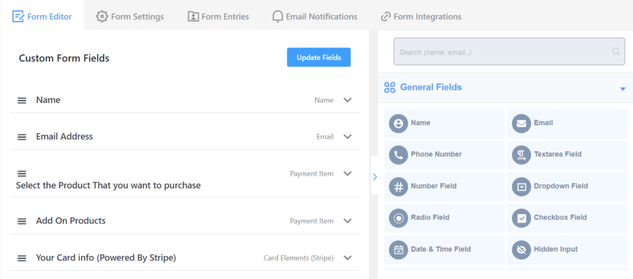Add the Hidden Input eye icon
The height and width of the screenshot is (279, 633).
coord(522,250)
